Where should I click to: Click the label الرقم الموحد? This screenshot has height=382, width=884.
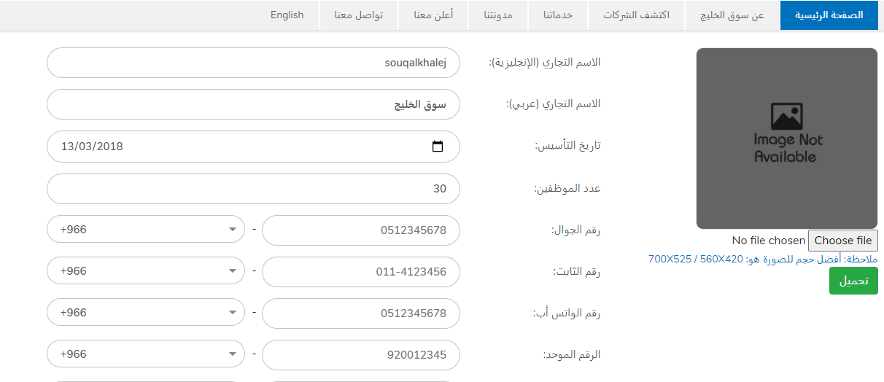pyautogui.click(x=572, y=354)
